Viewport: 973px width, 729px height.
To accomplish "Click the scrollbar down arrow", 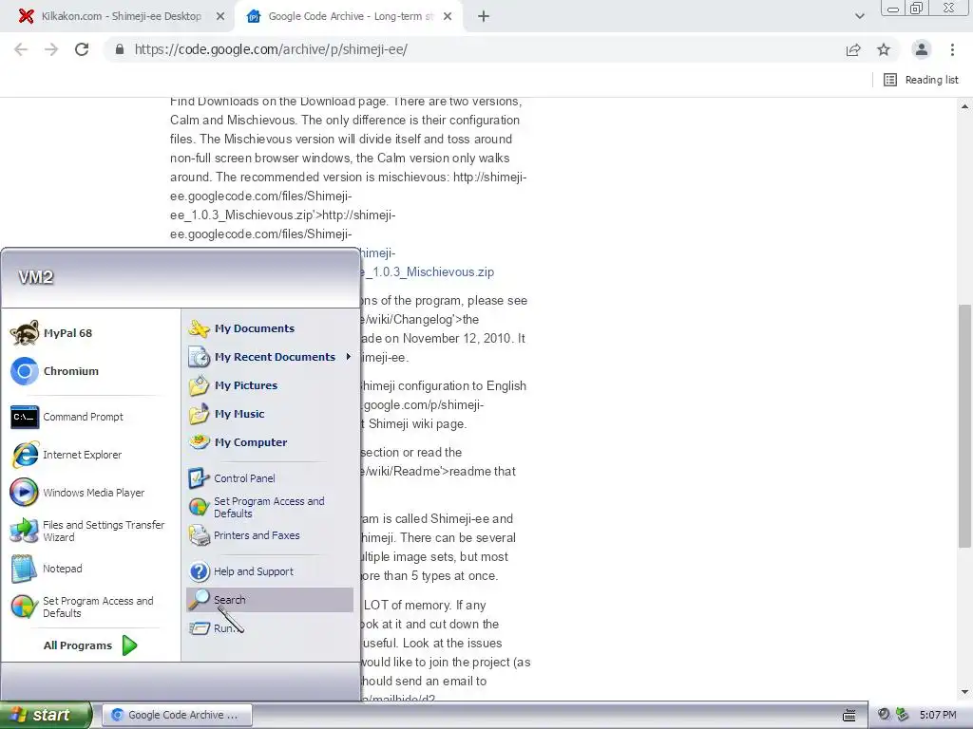I will pyautogui.click(x=964, y=692).
